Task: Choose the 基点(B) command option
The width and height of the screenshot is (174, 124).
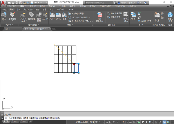Action: [x=34, y=118]
